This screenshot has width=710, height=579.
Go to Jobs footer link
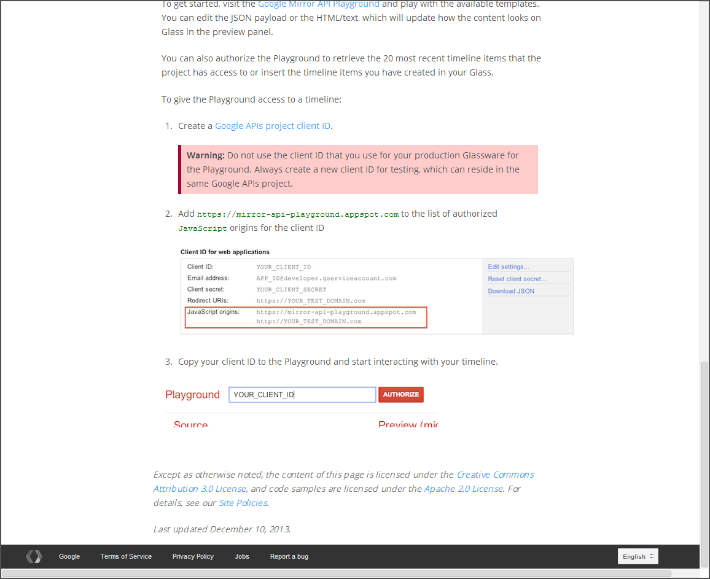click(x=242, y=556)
